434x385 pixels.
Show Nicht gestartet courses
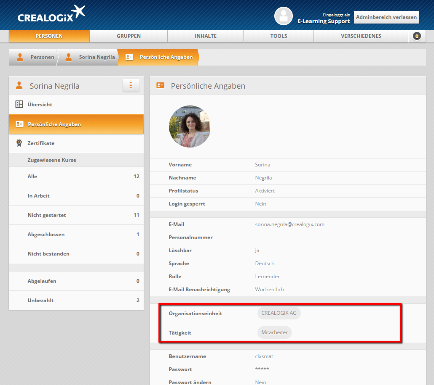[x=76, y=215]
